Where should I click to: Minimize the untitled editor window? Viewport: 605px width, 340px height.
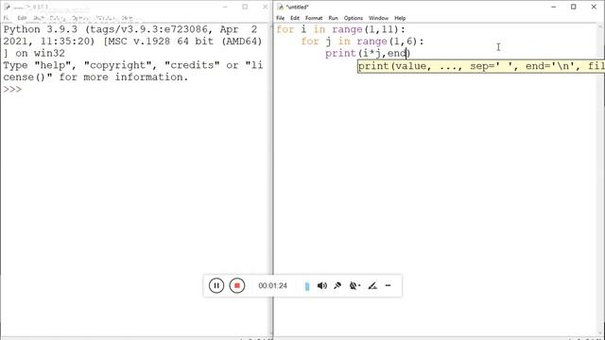pos(553,7)
